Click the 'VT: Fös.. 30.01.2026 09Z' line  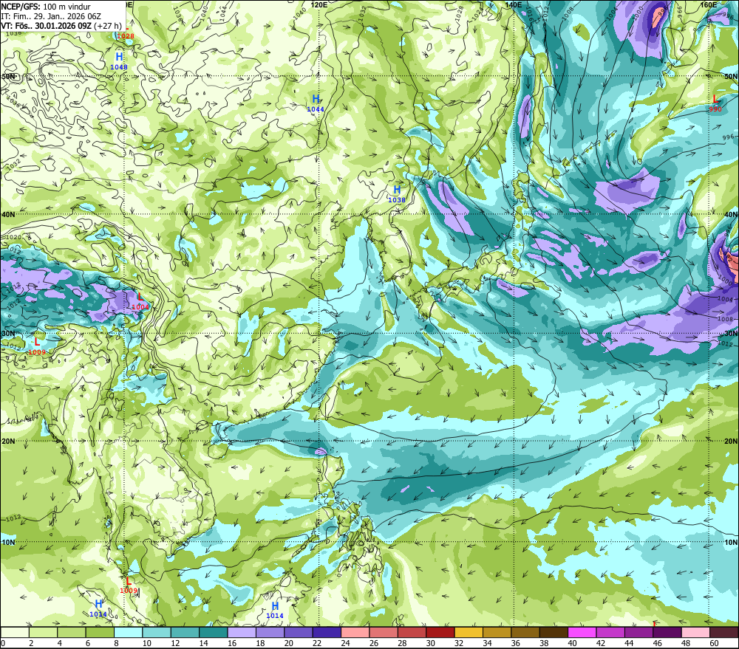pyautogui.click(x=46, y=26)
